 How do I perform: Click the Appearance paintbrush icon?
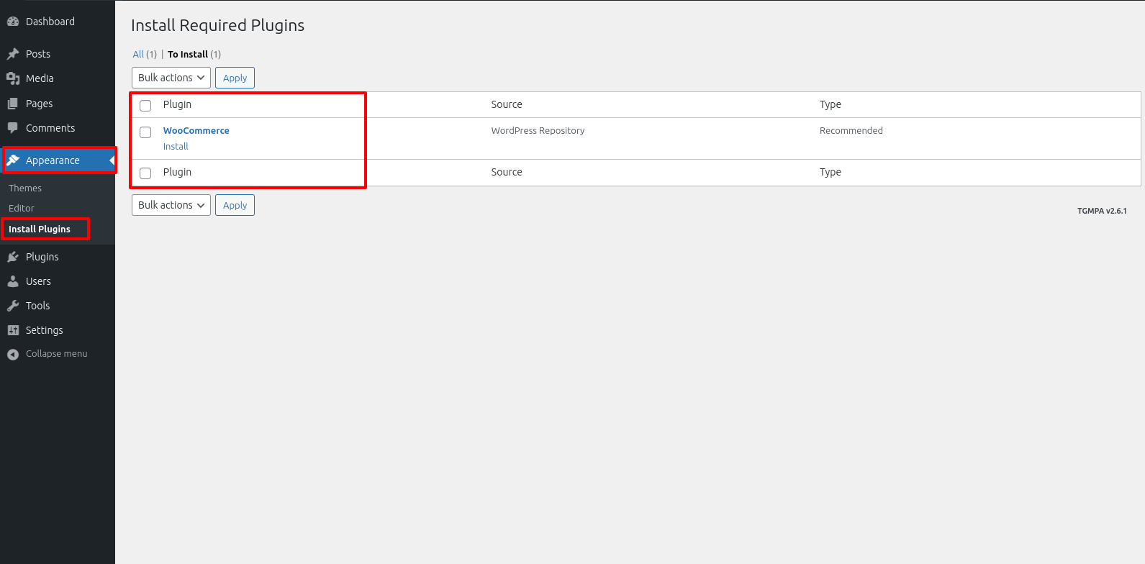point(13,160)
